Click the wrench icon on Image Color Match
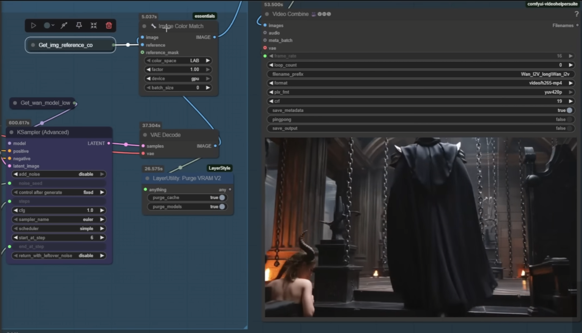The width and height of the screenshot is (582, 333). [x=153, y=26]
